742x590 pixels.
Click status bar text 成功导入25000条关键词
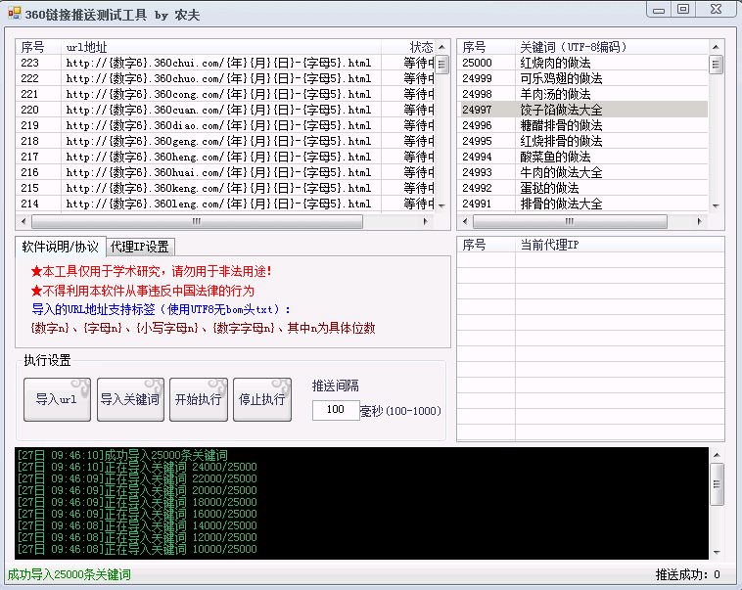pyautogui.click(x=70, y=574)
